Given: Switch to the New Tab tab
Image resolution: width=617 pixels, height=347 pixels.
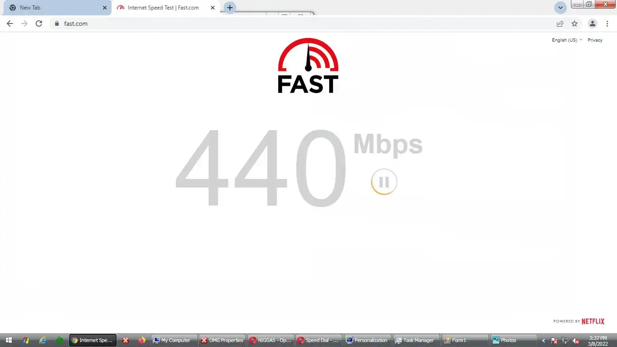Looking at the screenshot, I should point(56,8).
